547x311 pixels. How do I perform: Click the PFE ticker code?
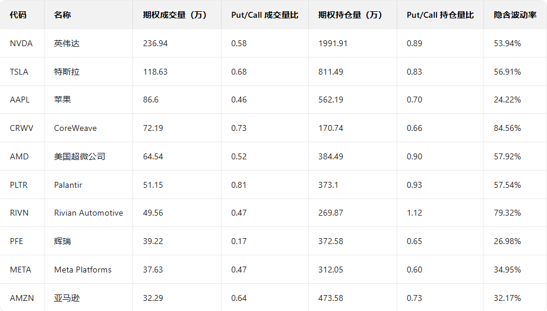tap(17, 241)
